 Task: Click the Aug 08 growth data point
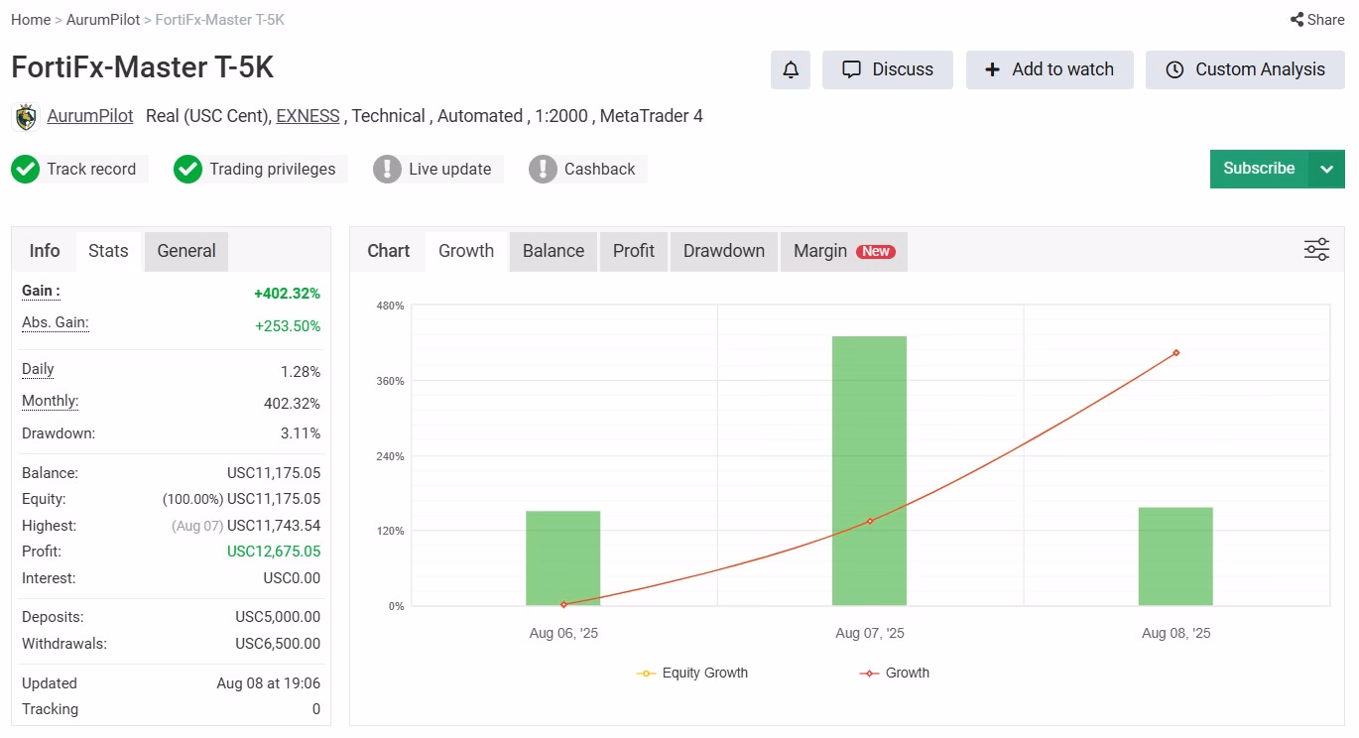1175,352
